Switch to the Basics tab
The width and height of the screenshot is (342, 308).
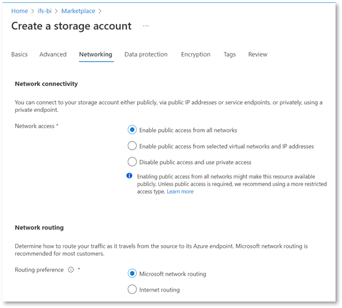point(19,54)
